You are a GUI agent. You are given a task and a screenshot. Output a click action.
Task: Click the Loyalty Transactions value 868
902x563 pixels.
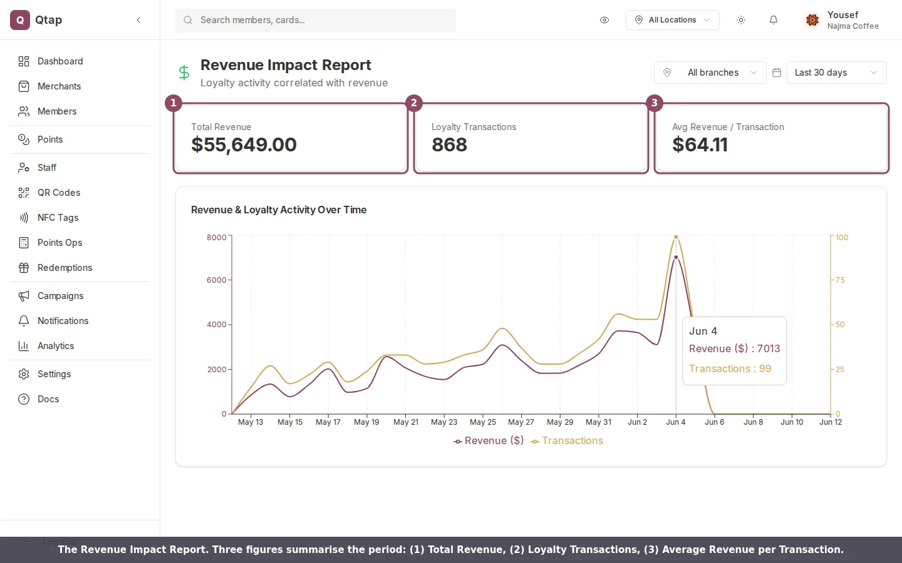click(449, 145)
